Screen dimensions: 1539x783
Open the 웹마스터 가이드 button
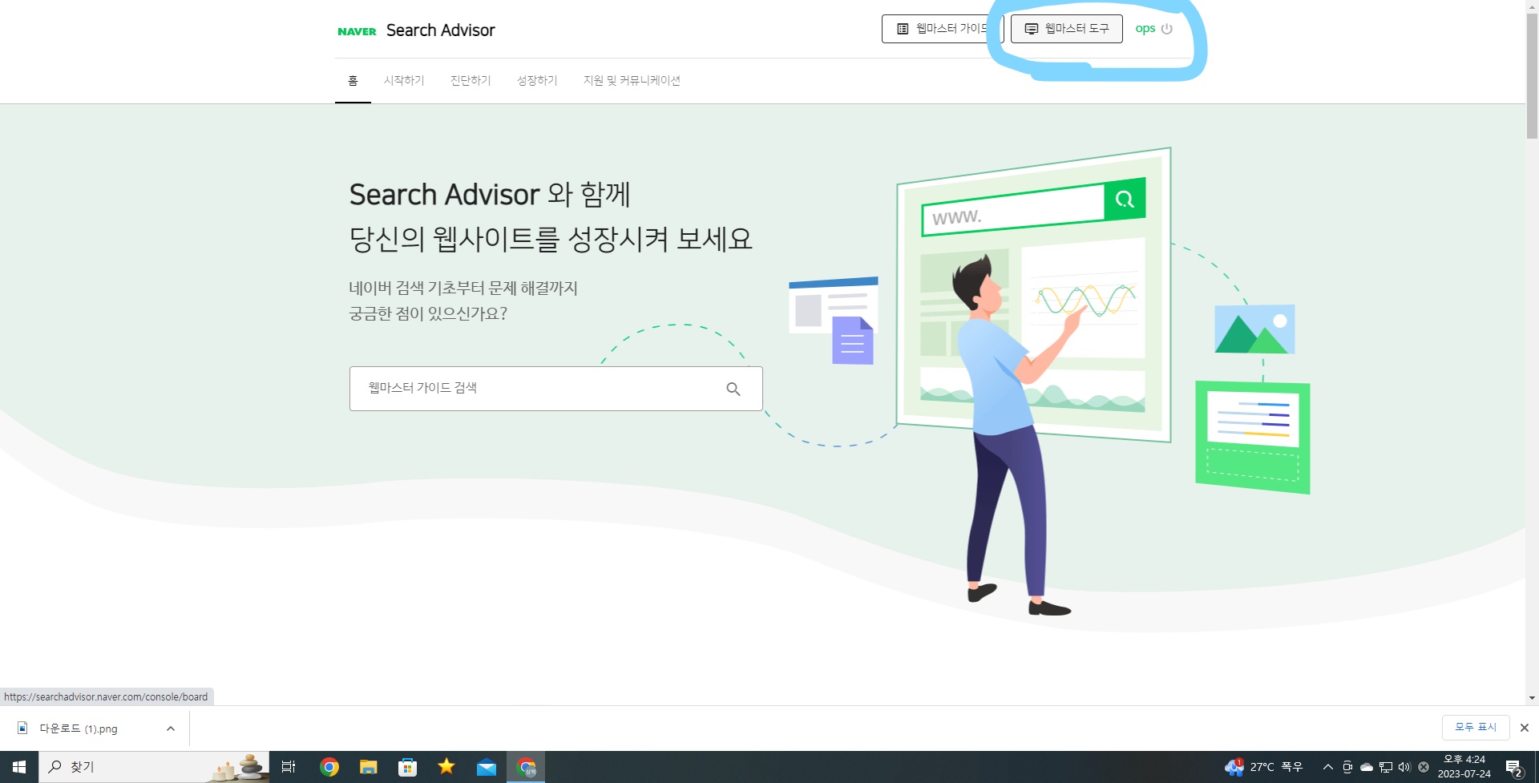click(x=943, y=29)
